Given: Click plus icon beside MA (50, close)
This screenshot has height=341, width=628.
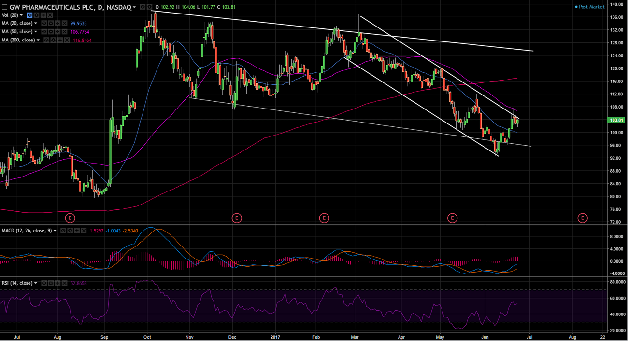Looking at the screenshot, I should pyautogui.click(x=57, y=31).
